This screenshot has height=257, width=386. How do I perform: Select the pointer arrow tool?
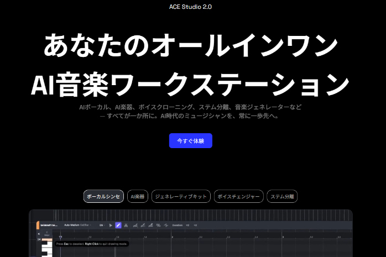point(111,225)
